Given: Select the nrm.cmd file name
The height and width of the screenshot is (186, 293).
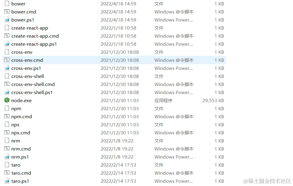Looking at the screenshot, I should coord(21,149).
